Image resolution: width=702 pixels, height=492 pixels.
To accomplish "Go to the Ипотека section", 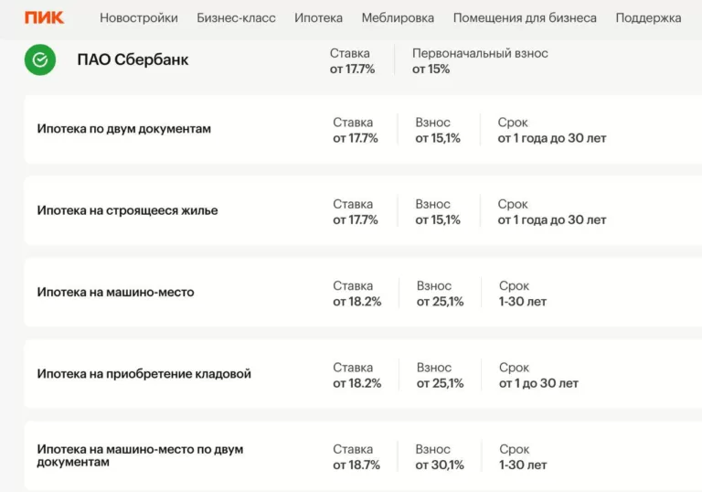I will [318, 18].
